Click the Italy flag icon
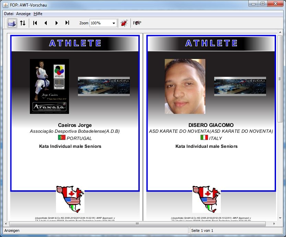 (x=204, y=137)
